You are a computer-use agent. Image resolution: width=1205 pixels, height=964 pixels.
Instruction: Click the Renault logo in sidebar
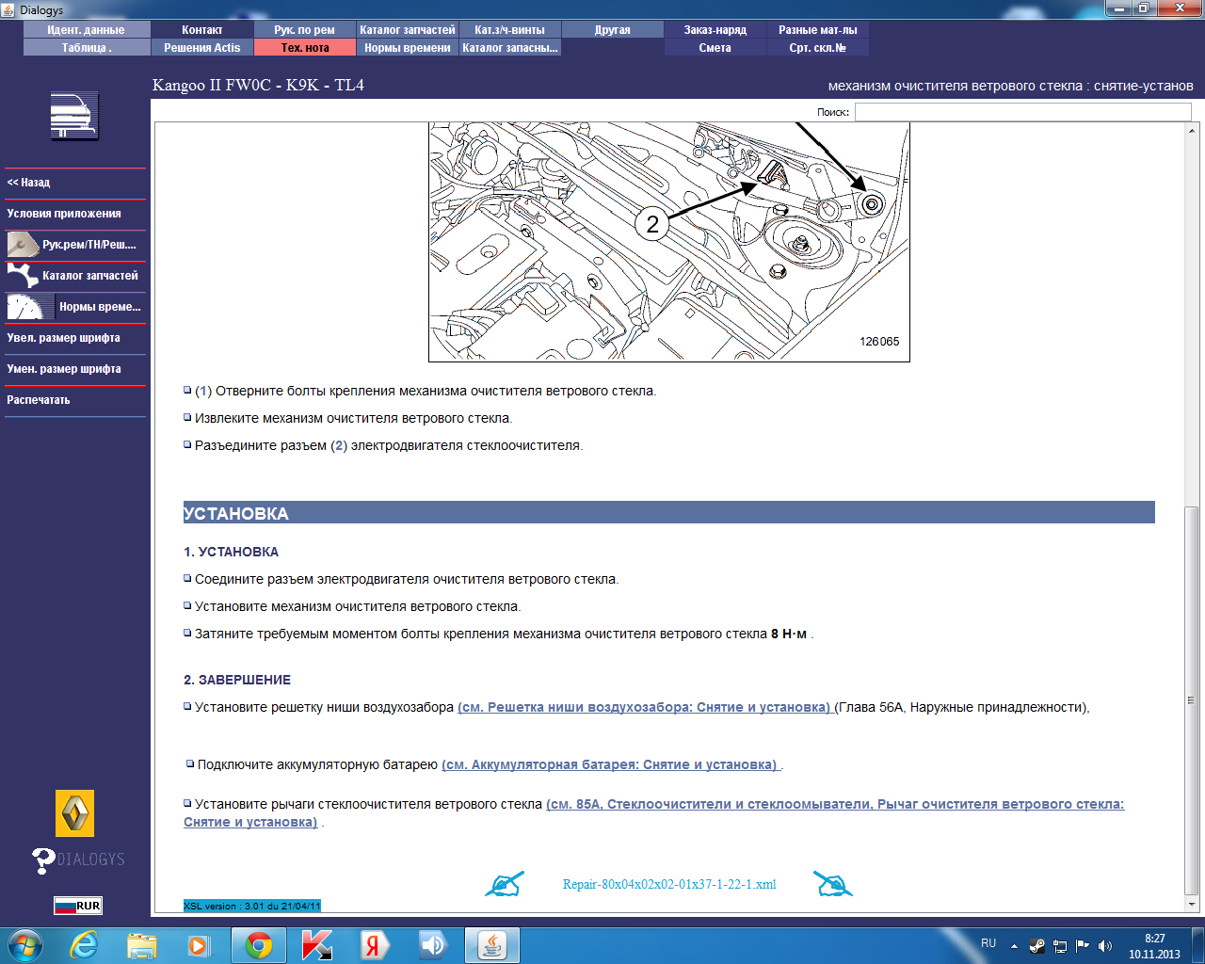coord(75,813)
